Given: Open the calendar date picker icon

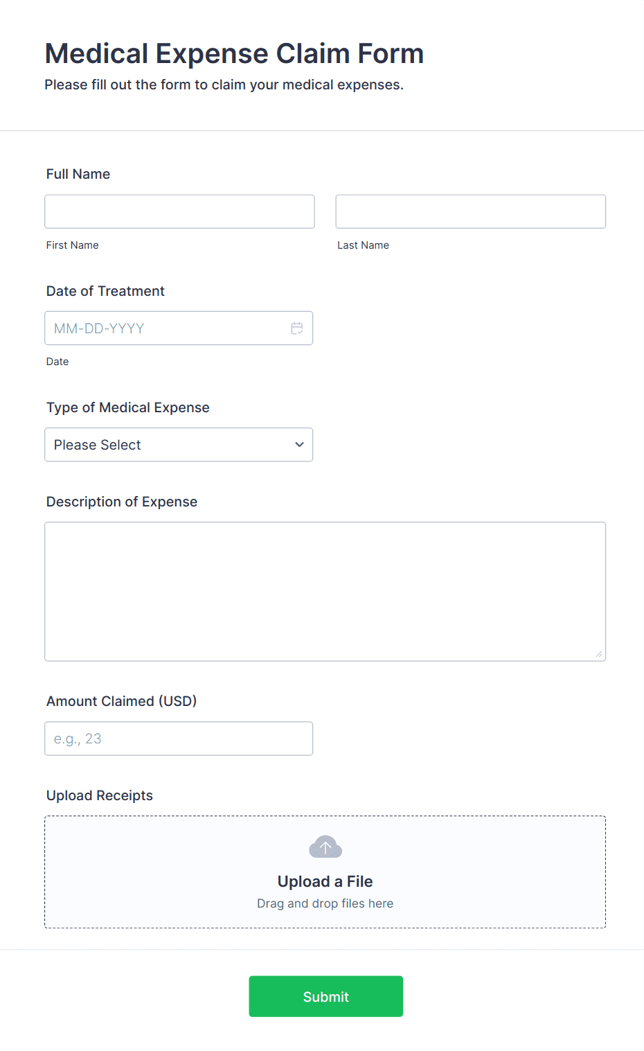Looking at the screenshot, I should click(x=297, y=328).
